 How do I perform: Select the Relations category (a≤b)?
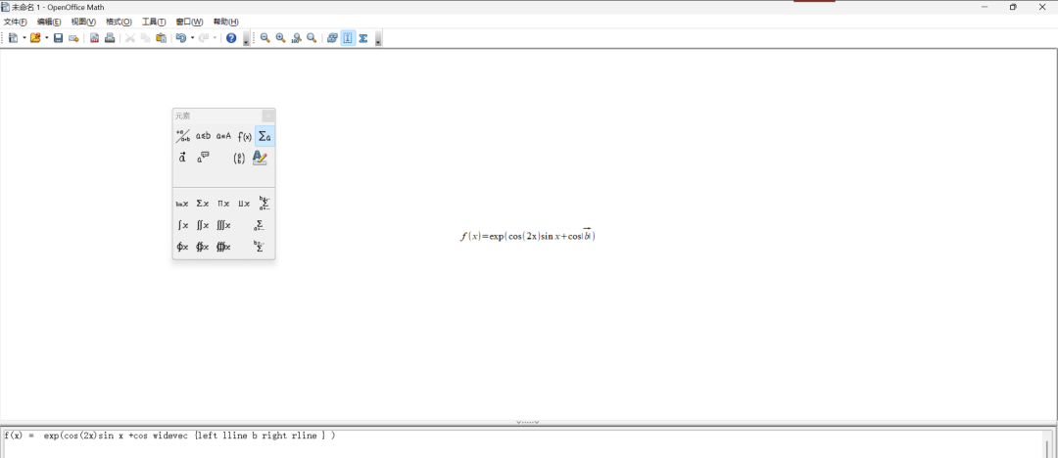tap(203, 136)
